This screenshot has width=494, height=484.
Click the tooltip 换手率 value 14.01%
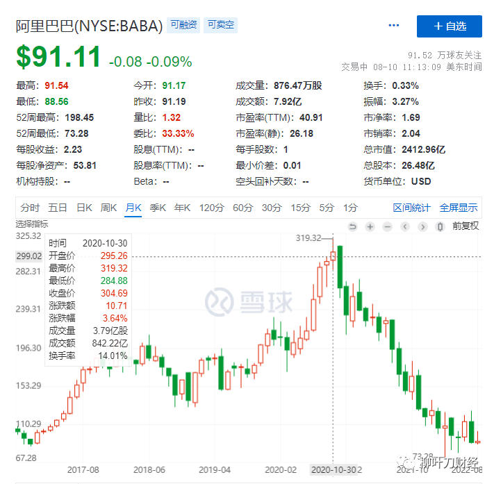tap(113, 356)
